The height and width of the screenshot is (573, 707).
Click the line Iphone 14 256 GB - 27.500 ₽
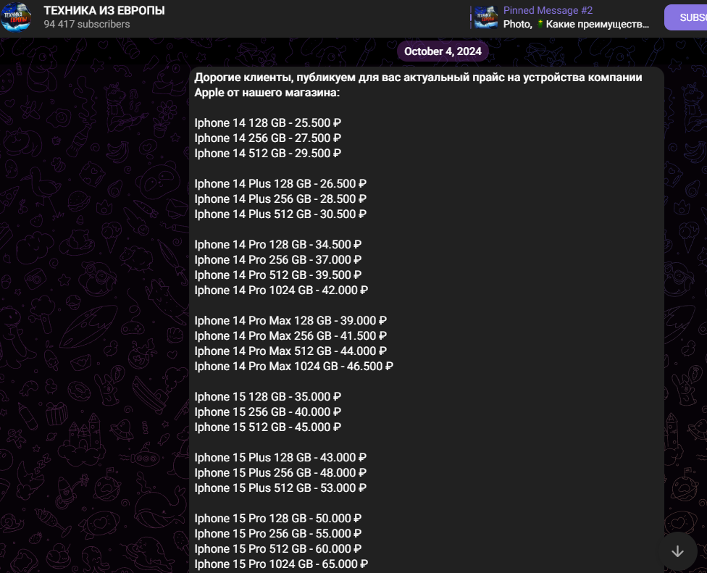coord(267,138)
